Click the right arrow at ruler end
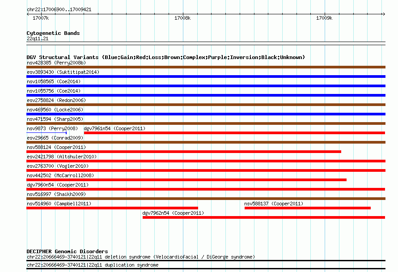Screen dimensions: 398x272 [384, 14]
